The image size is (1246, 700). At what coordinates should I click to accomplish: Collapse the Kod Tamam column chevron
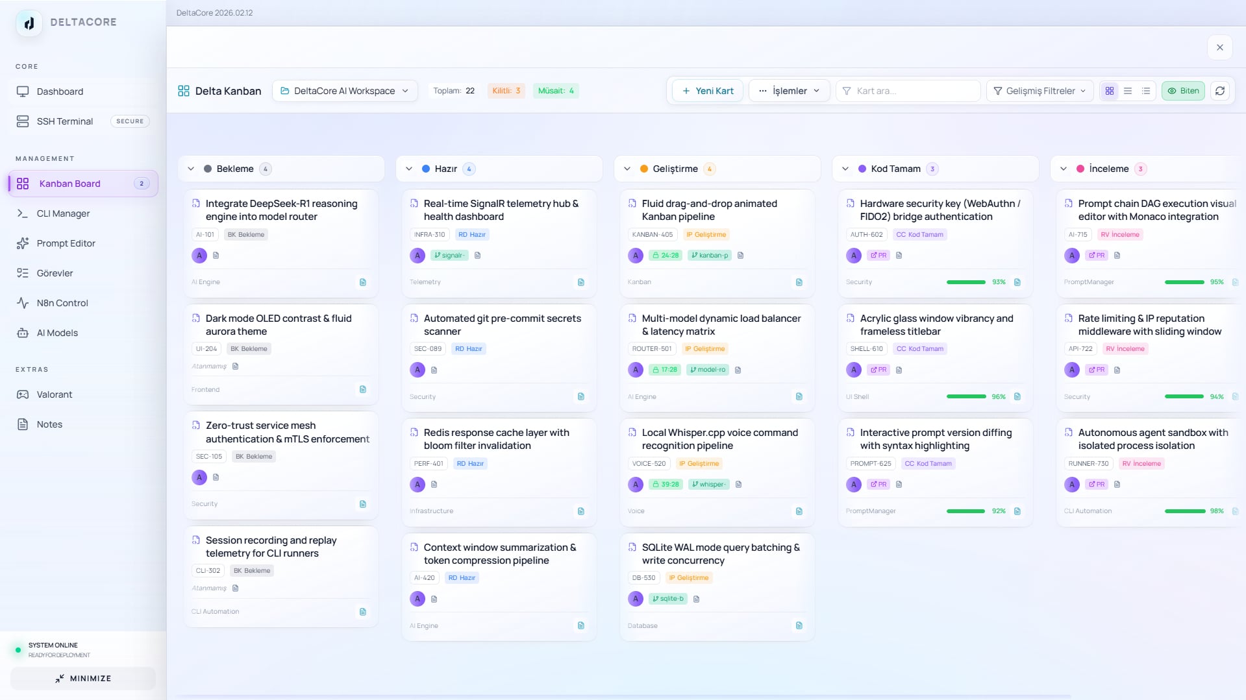845,169
